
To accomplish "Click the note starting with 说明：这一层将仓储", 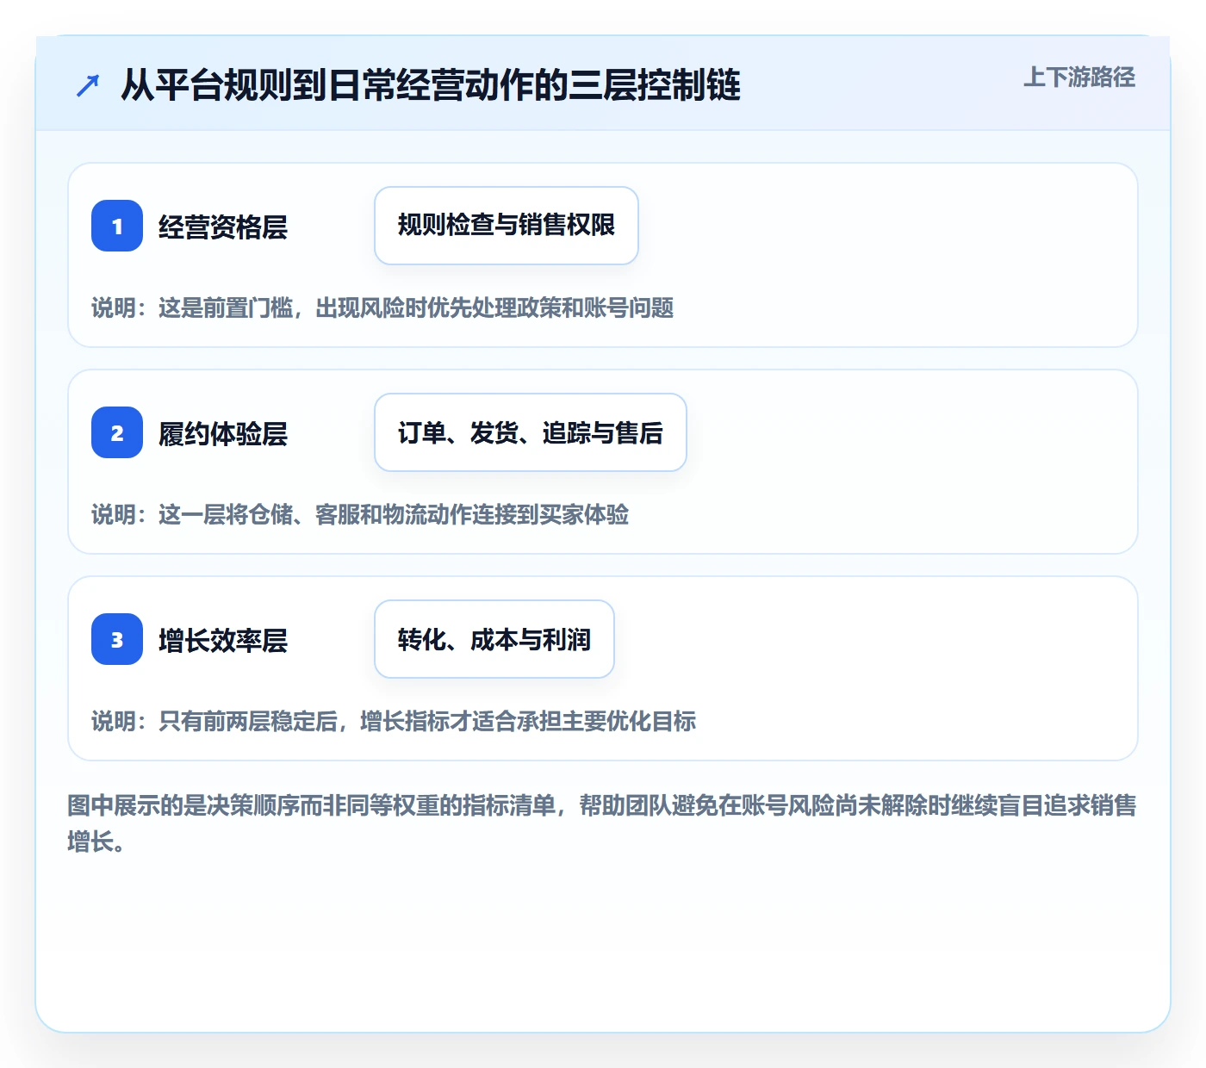I will (x=360, y=514).
